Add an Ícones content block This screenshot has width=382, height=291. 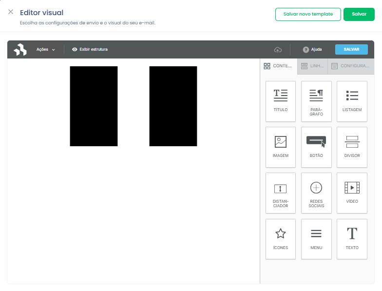(x=281, y=239)
